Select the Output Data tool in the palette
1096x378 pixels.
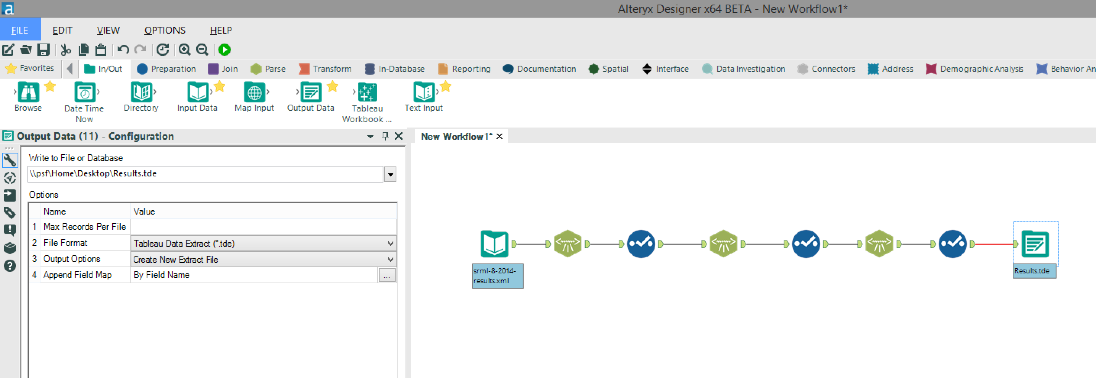click(x=310, y=97)
